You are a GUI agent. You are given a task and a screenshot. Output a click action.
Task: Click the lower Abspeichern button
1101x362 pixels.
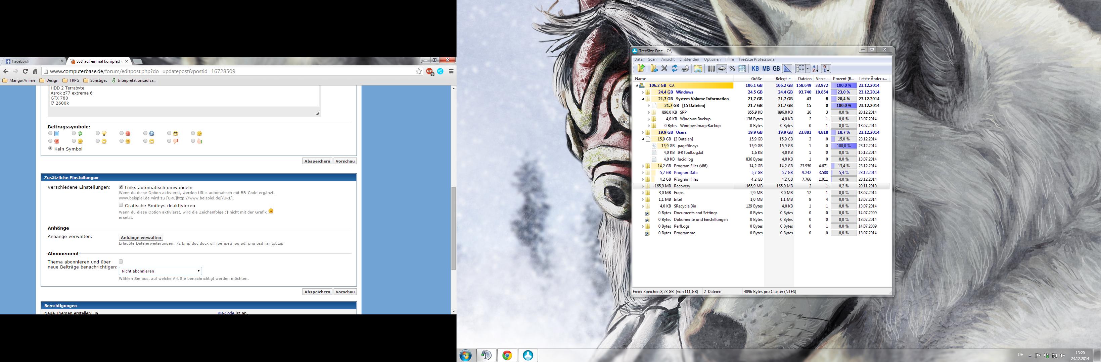pyautogui.click(x=317, y=292)
